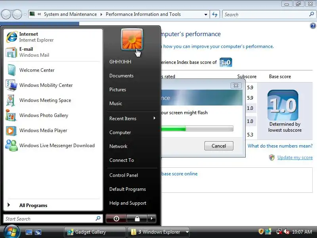Open Music from Start menu

pyautogui.click(x=116, y=104)
